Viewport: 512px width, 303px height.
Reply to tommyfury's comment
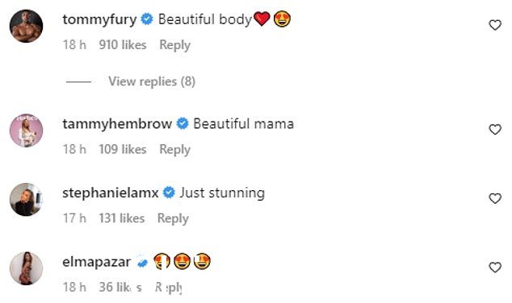174,45
